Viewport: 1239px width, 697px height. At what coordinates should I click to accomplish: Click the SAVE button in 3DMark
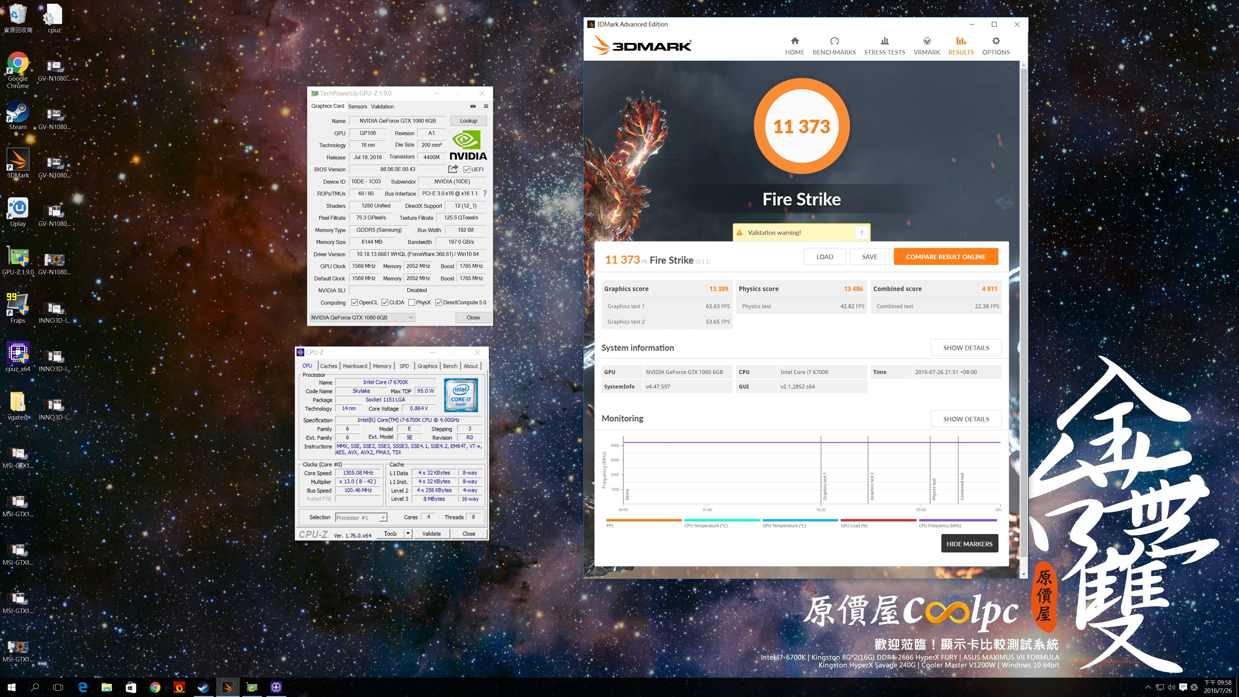pyautogui.click(x=869, y=257)
